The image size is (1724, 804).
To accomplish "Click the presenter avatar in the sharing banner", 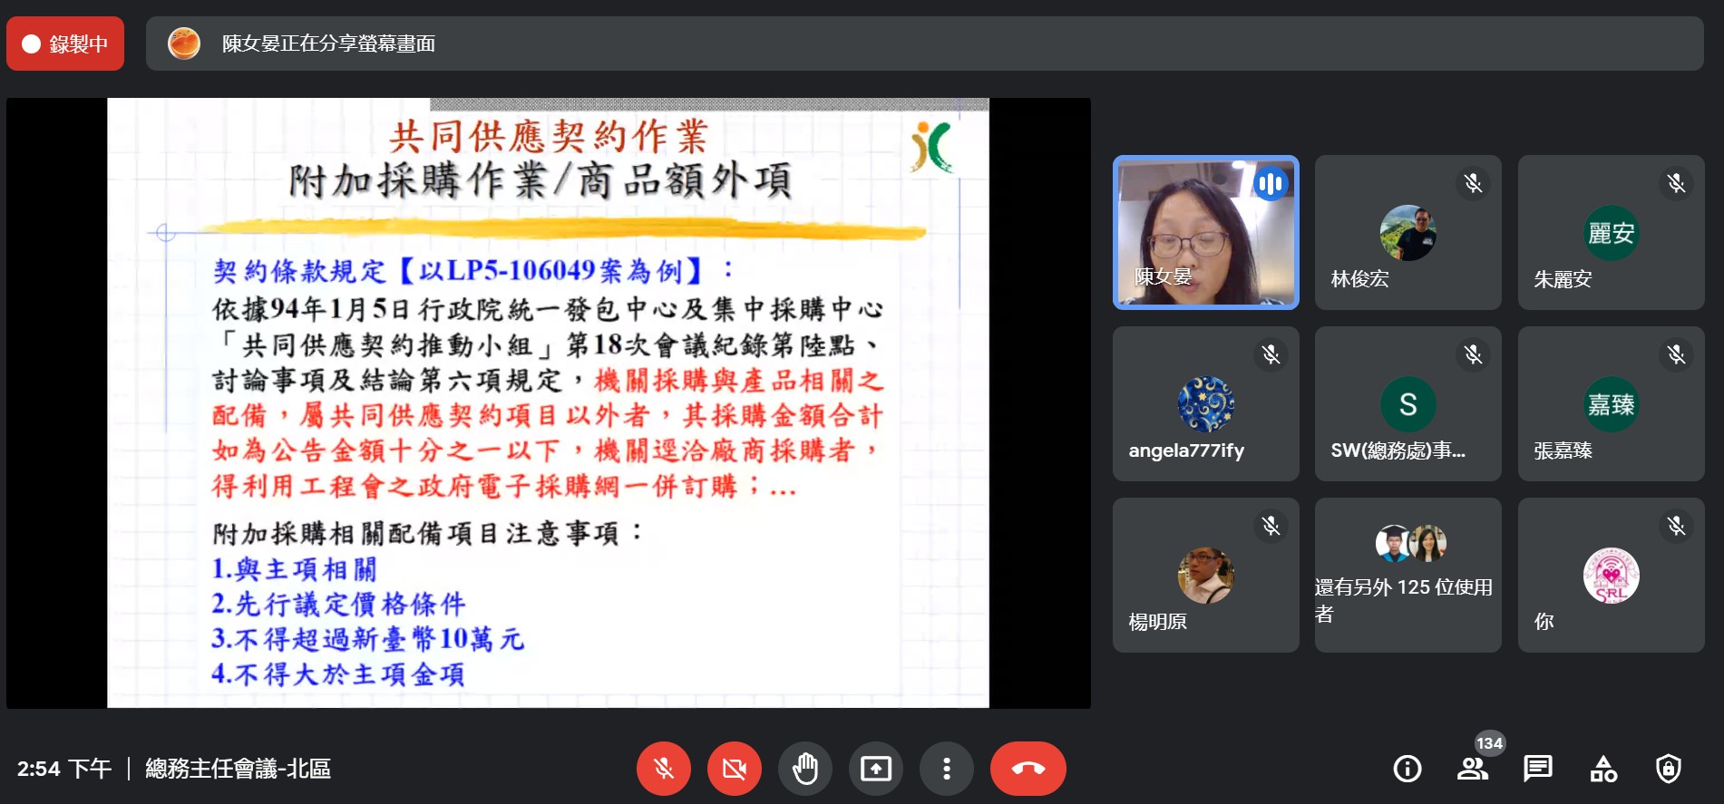I will click(184, 44).
